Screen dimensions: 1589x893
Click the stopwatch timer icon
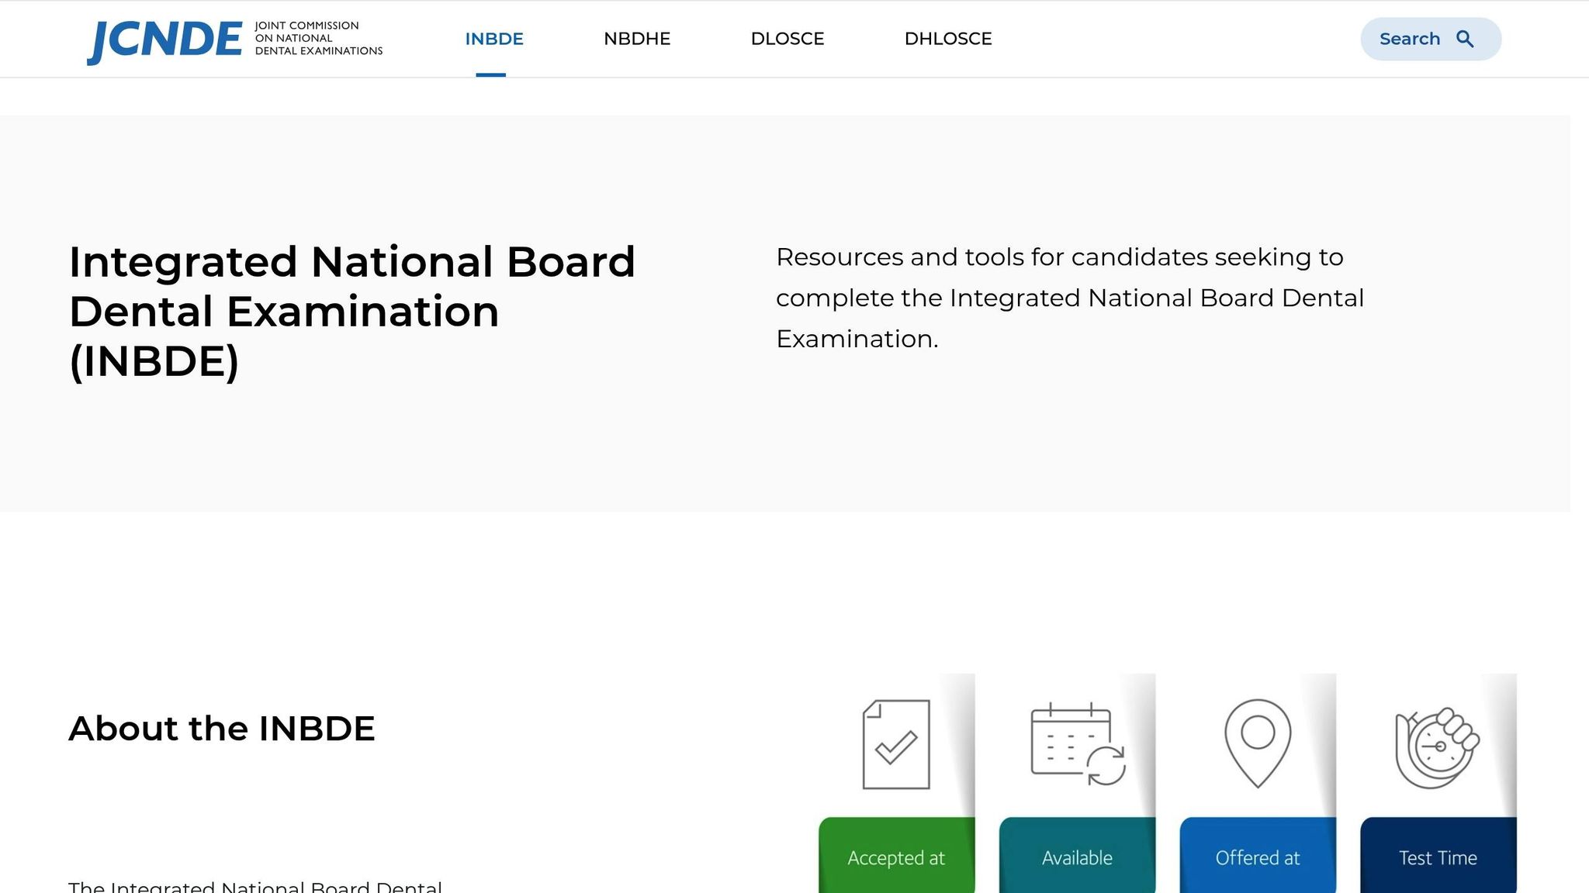pos(1438,747)
